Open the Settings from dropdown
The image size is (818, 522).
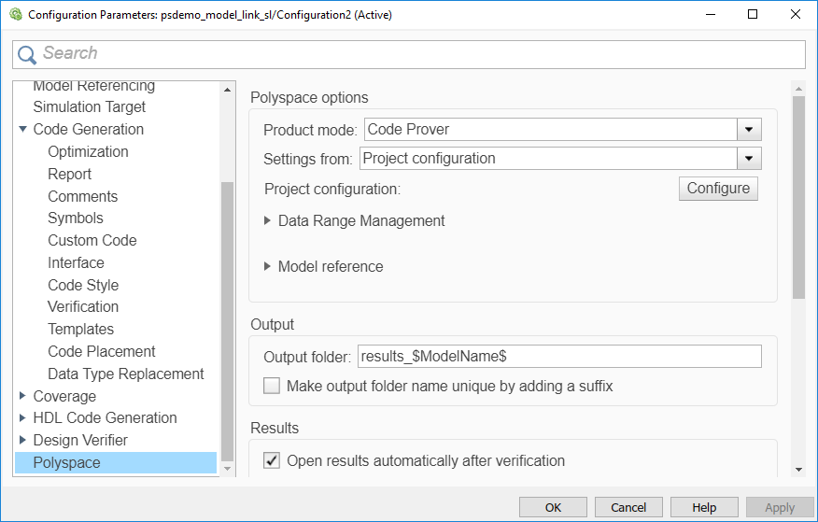(749, 159)
